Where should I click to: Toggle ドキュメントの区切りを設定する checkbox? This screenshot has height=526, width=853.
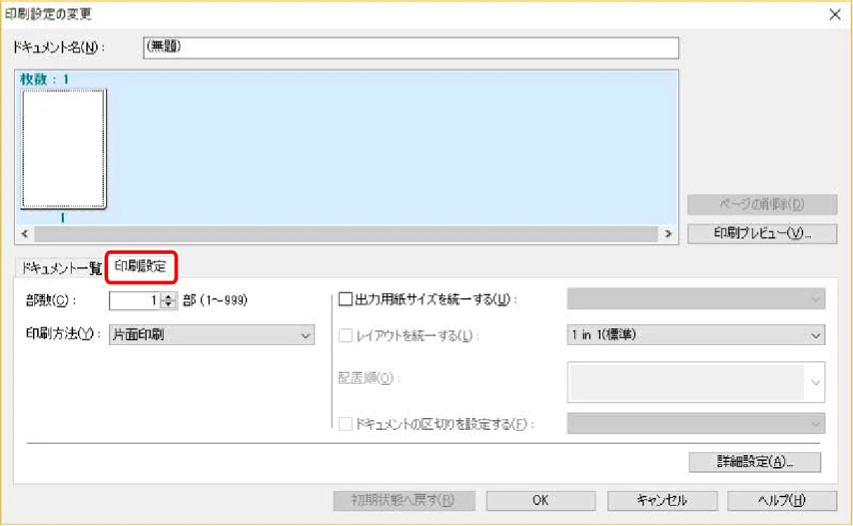coord(345,424)
